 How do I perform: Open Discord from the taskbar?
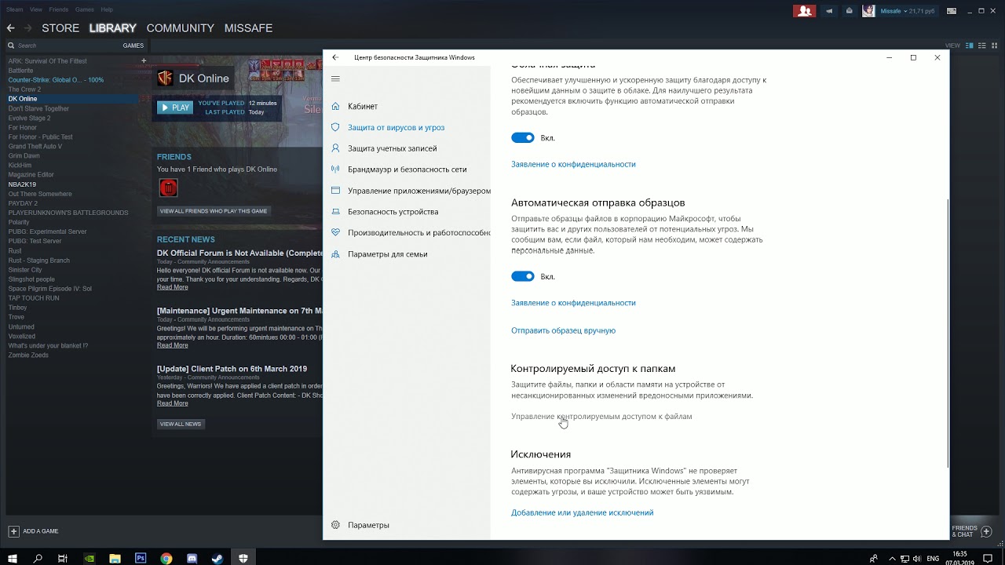click(192, 559)
